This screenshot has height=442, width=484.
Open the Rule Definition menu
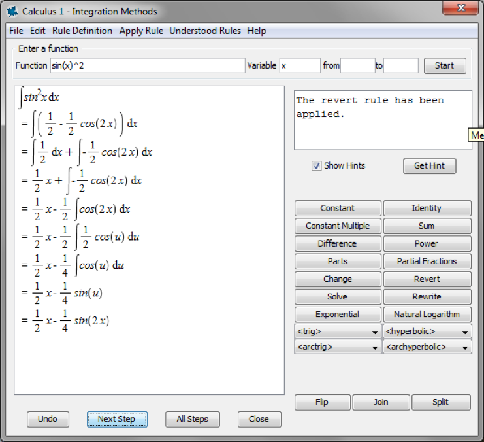click(x=82, y=31)
